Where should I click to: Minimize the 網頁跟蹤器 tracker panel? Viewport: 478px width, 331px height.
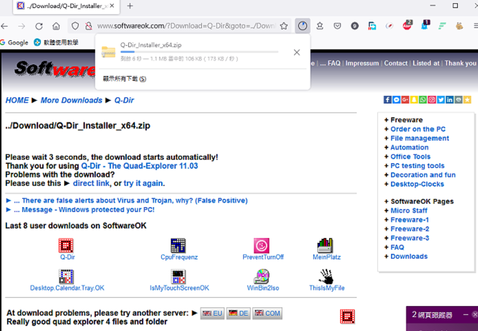(x=466, y=314)
